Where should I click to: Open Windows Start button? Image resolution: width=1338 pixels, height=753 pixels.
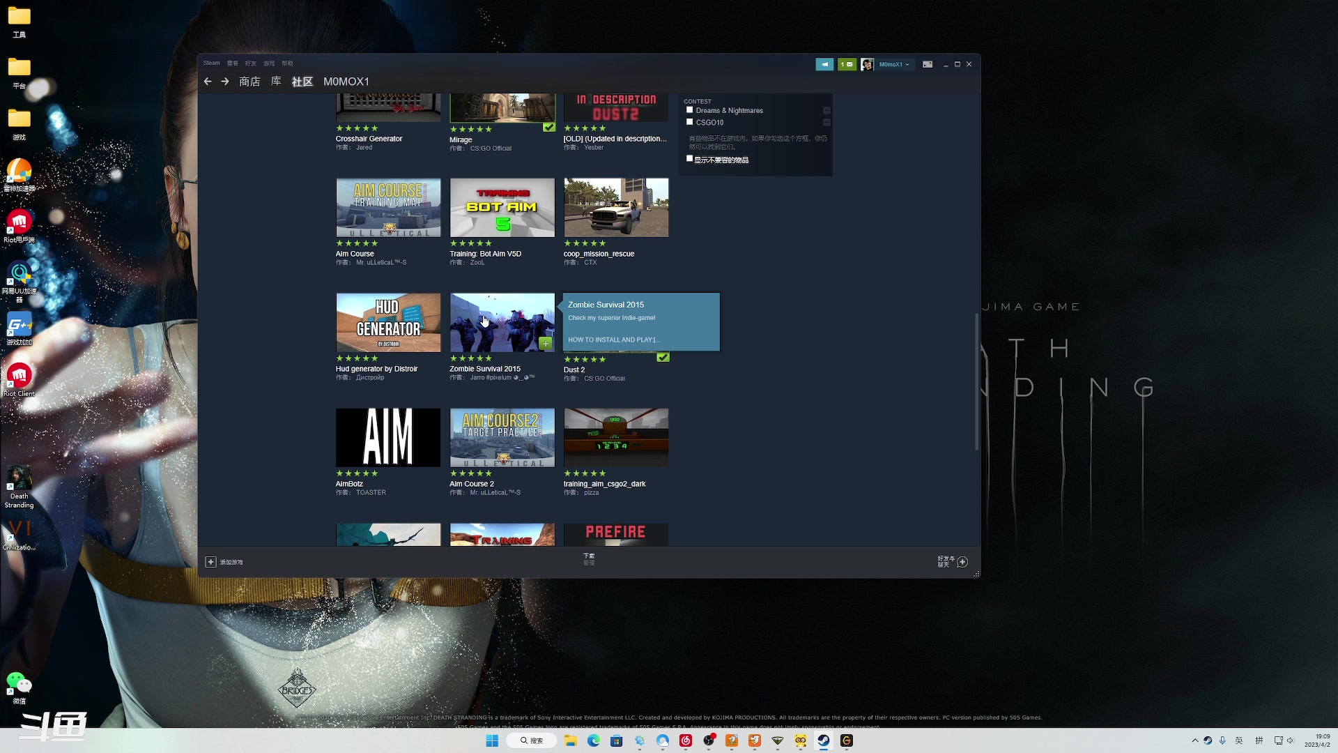[492, 740]
